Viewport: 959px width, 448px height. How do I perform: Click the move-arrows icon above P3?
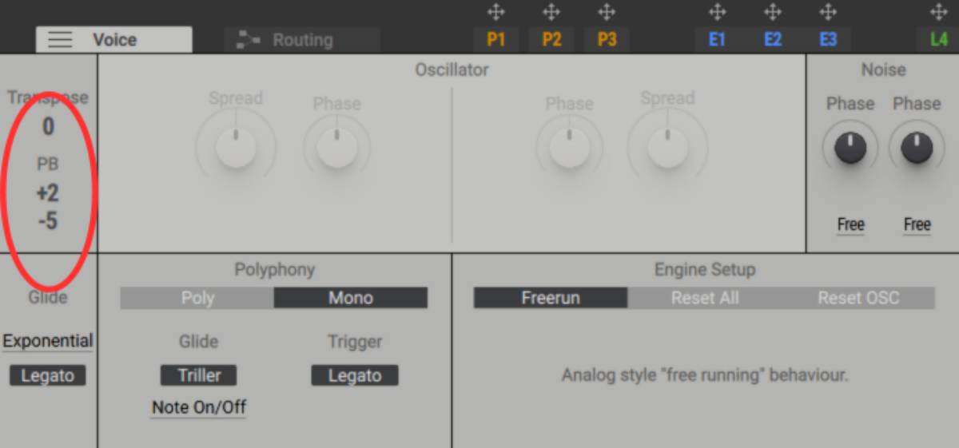[607, 12]
